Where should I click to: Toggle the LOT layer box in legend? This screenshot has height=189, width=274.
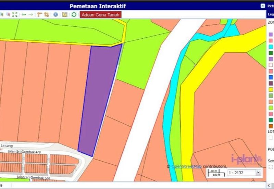[271, 138]
